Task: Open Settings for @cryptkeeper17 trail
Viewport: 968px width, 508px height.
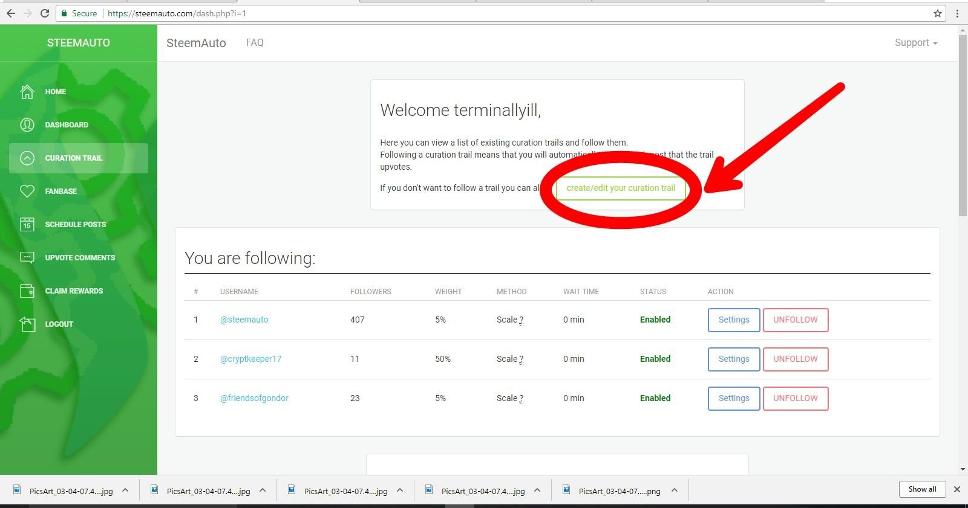Action: pos(734,359)
